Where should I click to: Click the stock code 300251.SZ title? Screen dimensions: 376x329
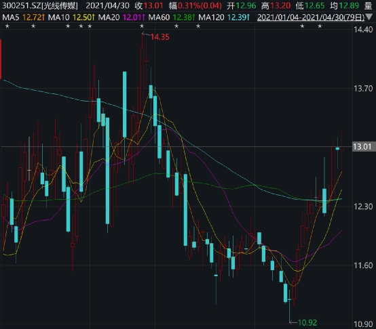click(x=40, y=5)
